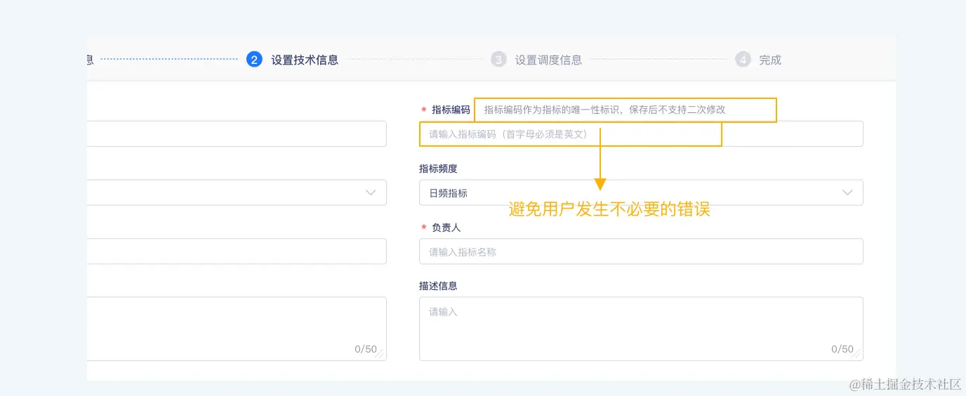Expand the cut-off dropdown left of 指标频度
This screenshot has height=396, width=966.
(x=237, y=192)
